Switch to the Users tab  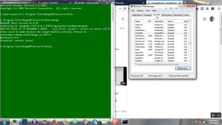pyautogui.click(x=187, y=15)
